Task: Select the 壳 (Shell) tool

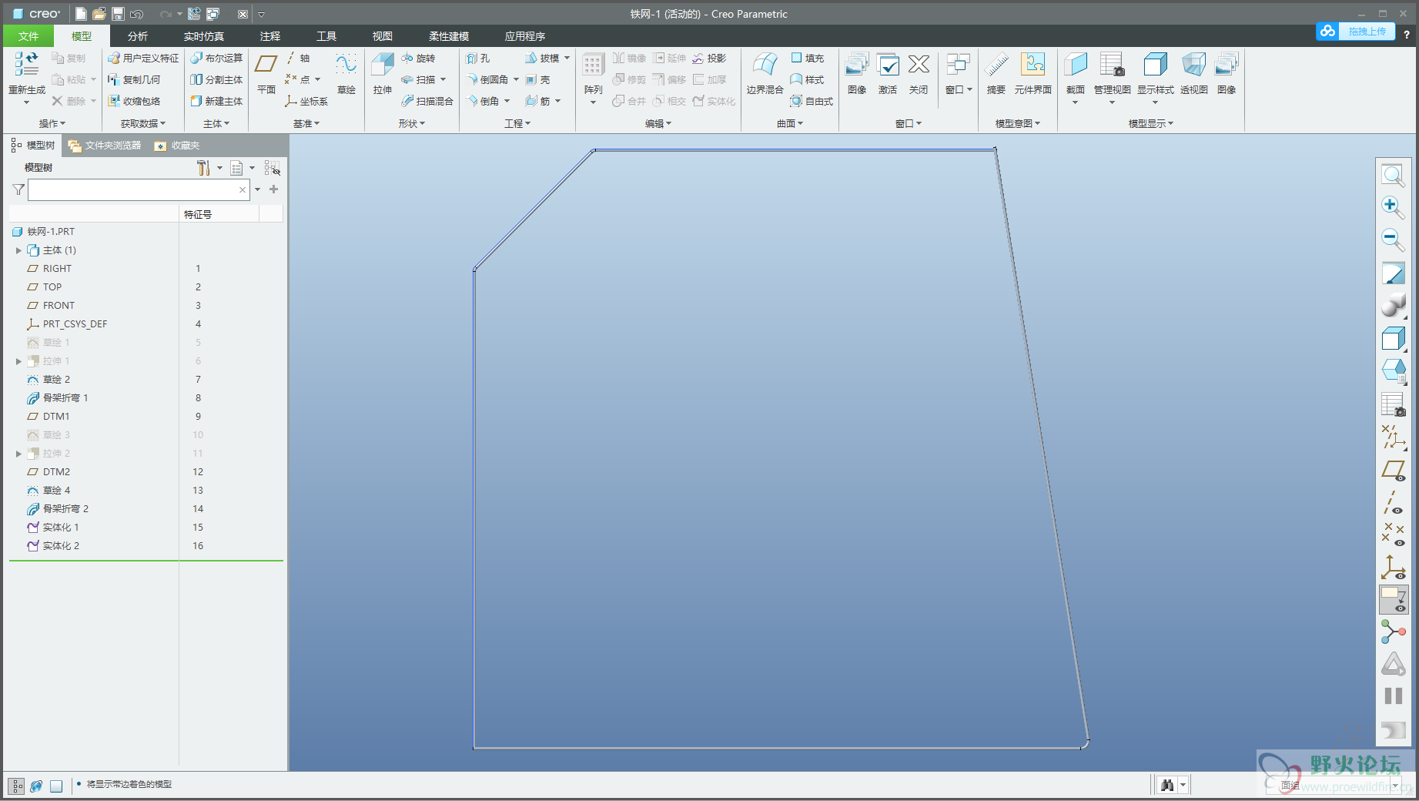Action: coord(538,79)
